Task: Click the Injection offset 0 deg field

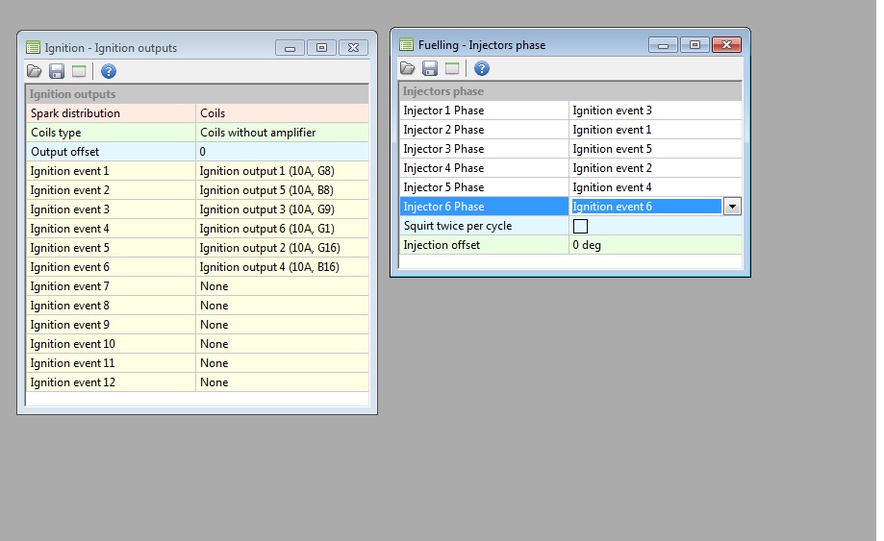Action: click(654, 245)
